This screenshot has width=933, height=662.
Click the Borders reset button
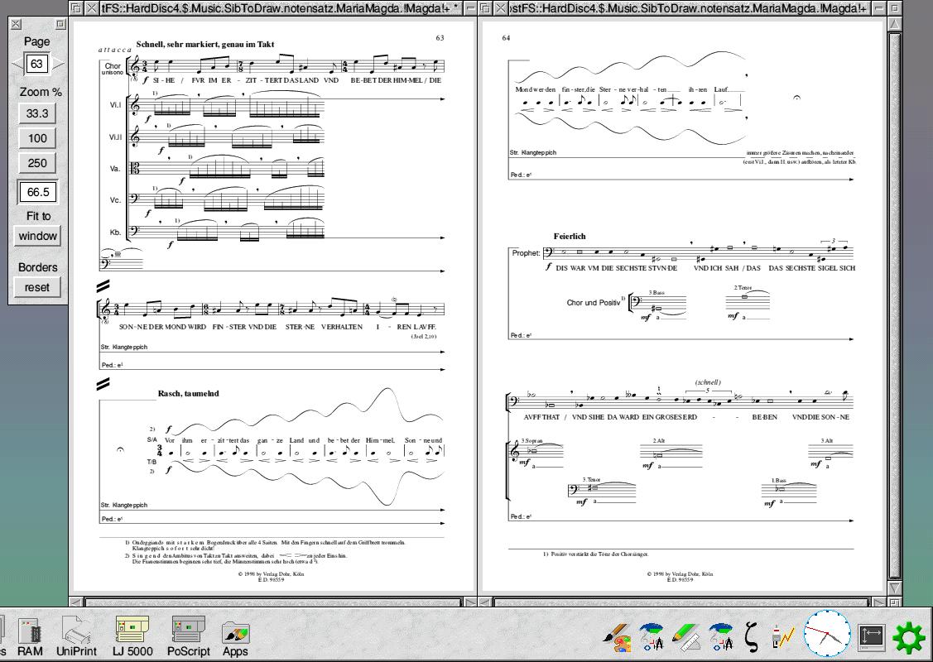click(x=37, y=287)
